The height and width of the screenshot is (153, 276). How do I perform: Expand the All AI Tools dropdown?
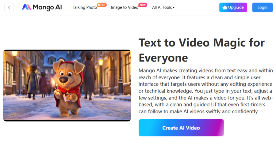coord(162,7)
